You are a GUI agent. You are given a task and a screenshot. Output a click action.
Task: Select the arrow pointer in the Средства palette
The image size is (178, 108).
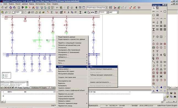pyautogui.click(x=154, y=8)
